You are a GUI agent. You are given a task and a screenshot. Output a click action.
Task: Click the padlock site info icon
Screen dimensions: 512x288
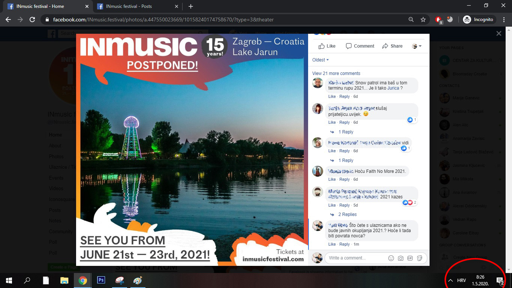pyautogui.click(x=47, y=19)
